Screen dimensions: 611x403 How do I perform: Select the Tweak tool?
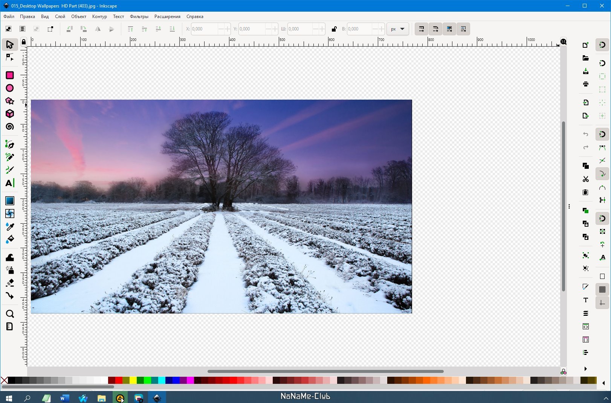click(10, 258)
